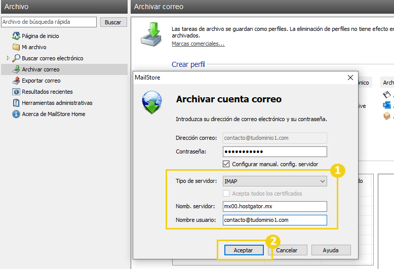Select Buscar correo electrónico in sidebar

pos(53,58)
